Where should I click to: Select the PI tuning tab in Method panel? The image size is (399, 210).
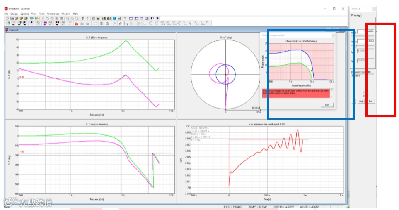(x=355, y=15)
